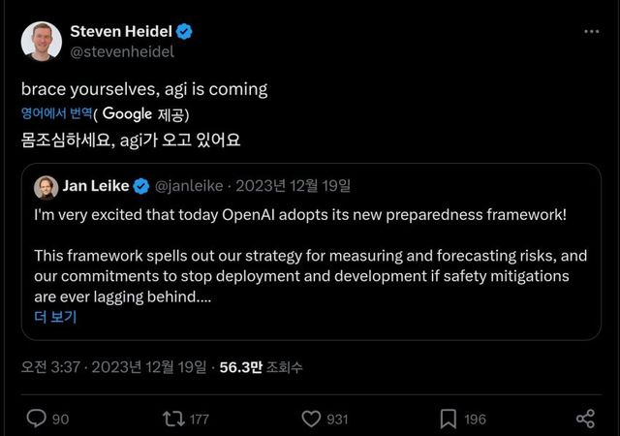Click the Jan Leike display name
Screen dimensions: 620x436
[x=95, y=185]
